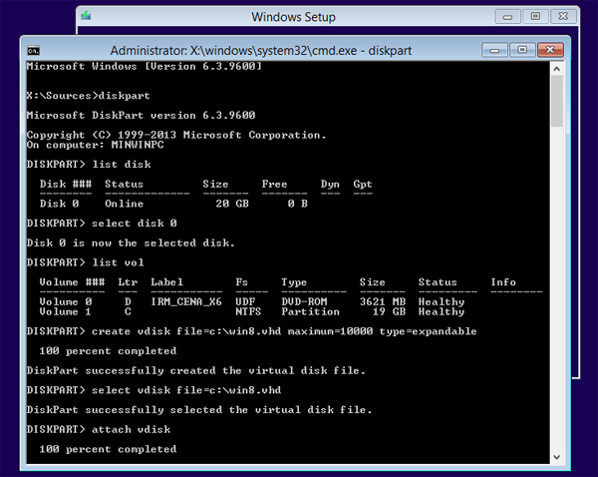Close the Windows Setup window
The height and width of the screenshot is (477, 598).
pyautogui.click(x=565, y=16)
